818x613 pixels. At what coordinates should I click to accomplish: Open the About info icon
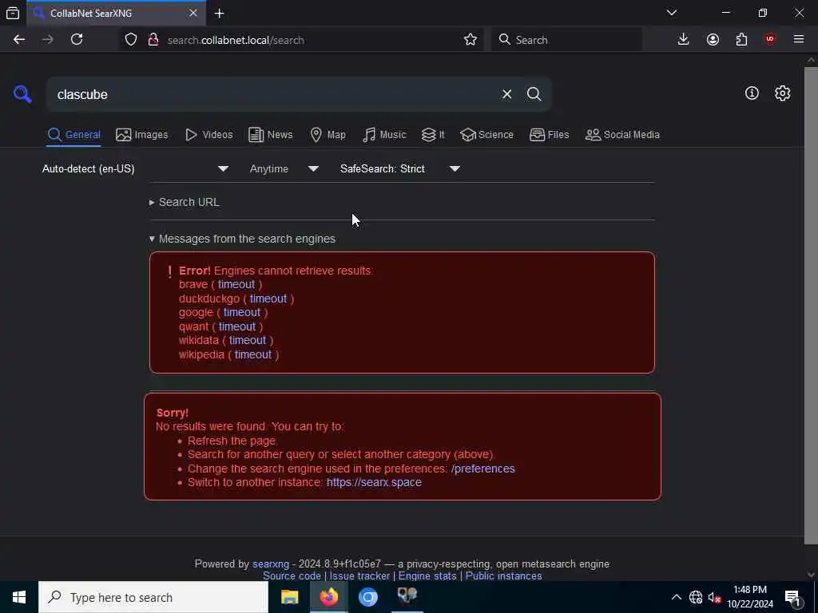pyautogui.click(x=752, y=93)
